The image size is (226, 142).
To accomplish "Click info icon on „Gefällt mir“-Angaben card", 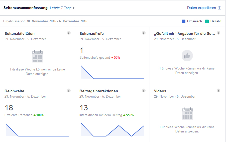I will 218,33.
